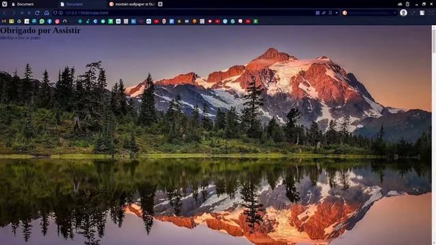Expand the address bar dropdown arrow
Image resolution: width=436 pixels, height=245 pixels.
(x=337, y=13)
